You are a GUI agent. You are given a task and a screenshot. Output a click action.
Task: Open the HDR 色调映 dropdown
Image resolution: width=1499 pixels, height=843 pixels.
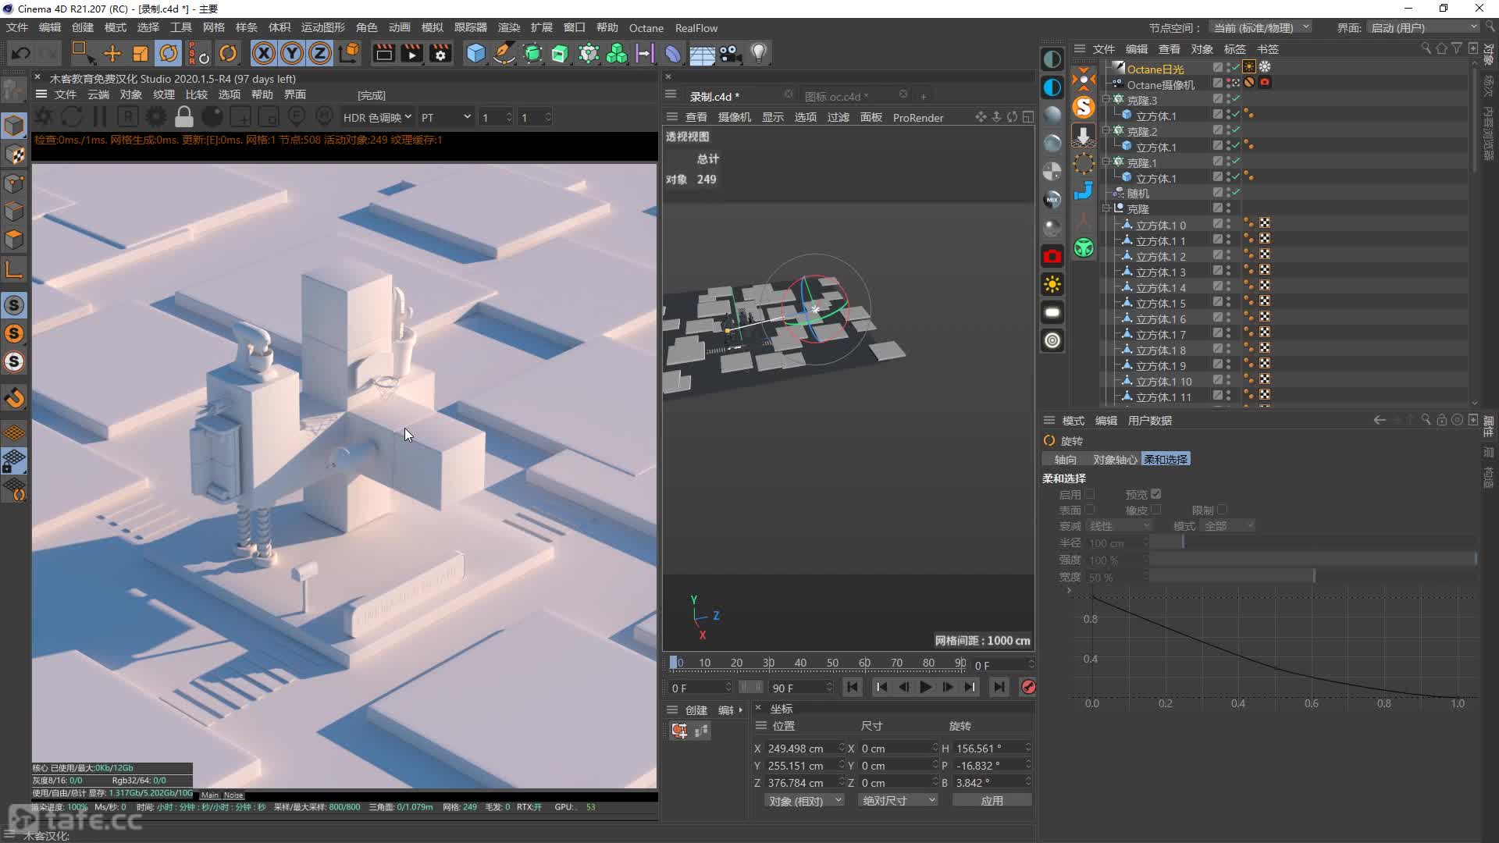tap(377, 117)
